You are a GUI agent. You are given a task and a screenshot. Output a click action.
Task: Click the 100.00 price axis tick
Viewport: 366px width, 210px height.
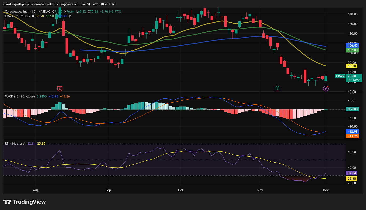point(353,53)
